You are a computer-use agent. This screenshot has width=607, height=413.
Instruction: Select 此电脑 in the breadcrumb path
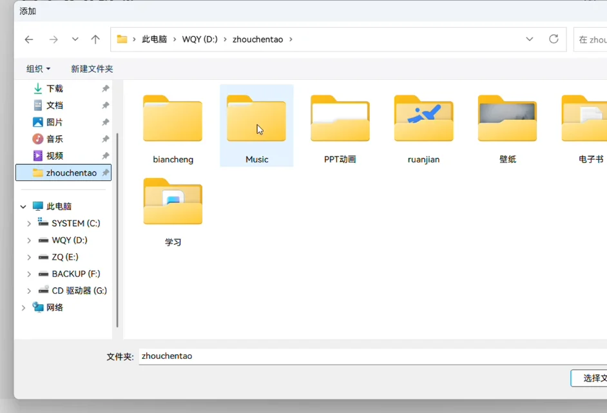(154, 39)
